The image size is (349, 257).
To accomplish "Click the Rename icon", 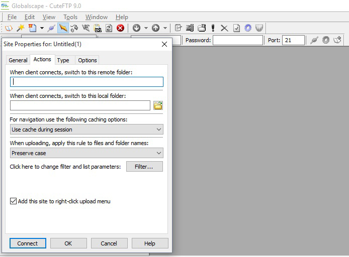I will point(190,28).
